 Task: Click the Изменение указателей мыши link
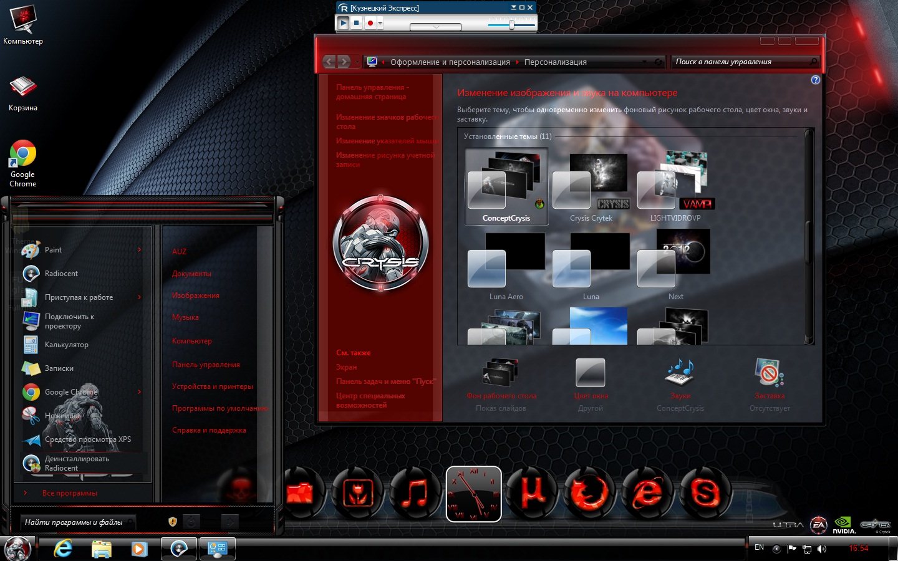(387, 141)
